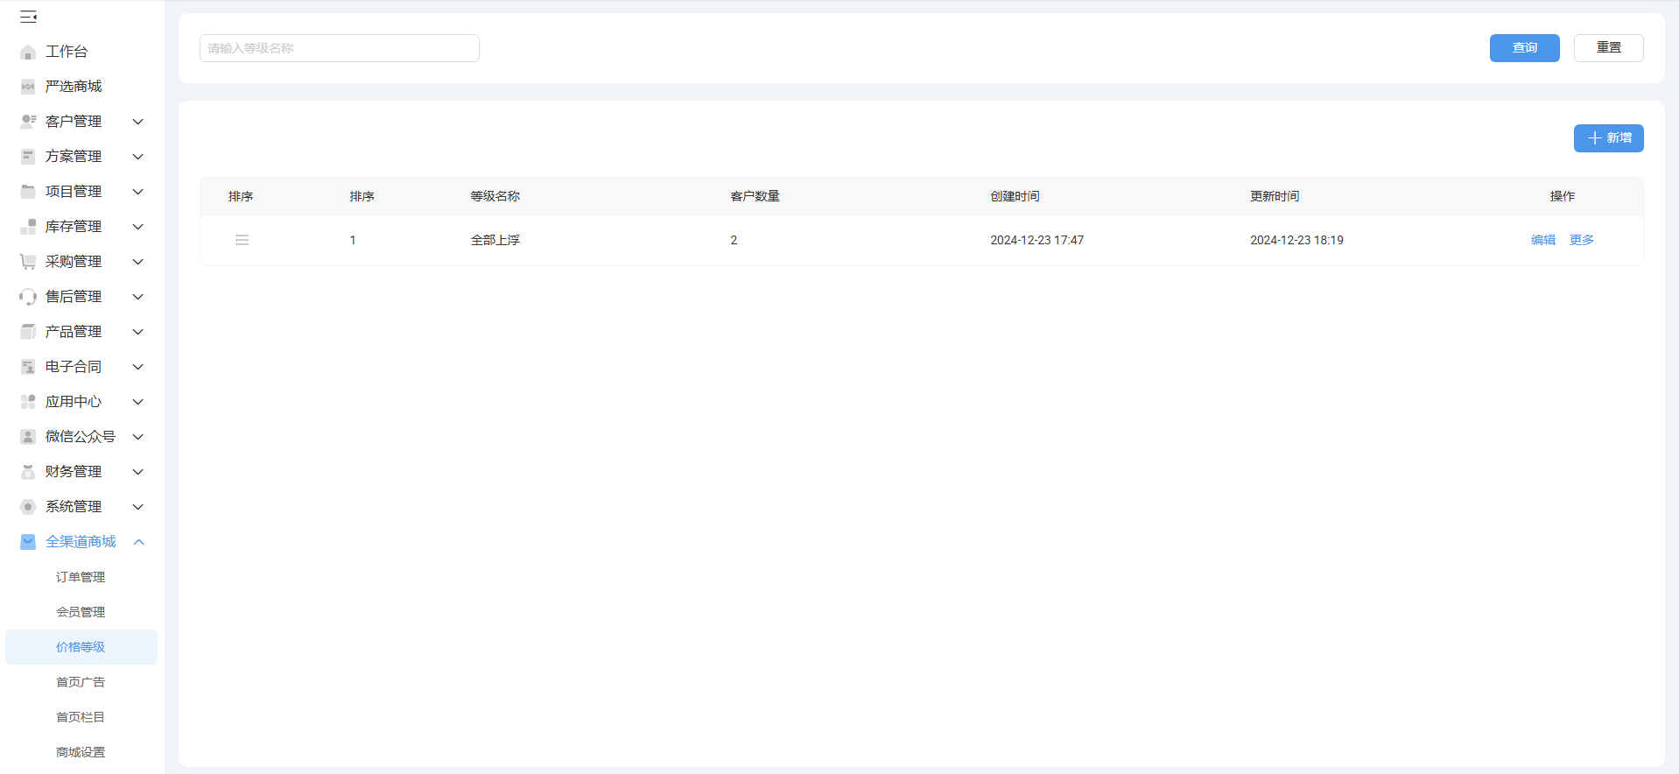Click the 方案管理 document icon

pos(28,157)
